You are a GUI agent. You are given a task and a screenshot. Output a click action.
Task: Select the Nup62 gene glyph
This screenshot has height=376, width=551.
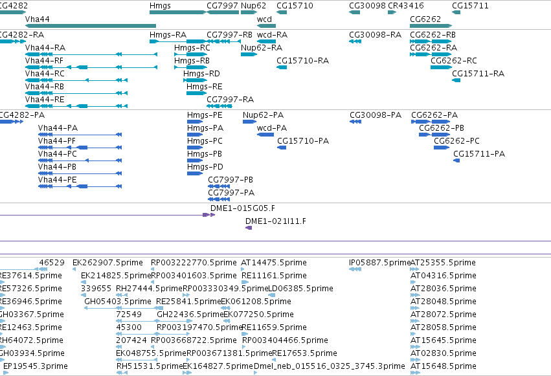point(249,12)
